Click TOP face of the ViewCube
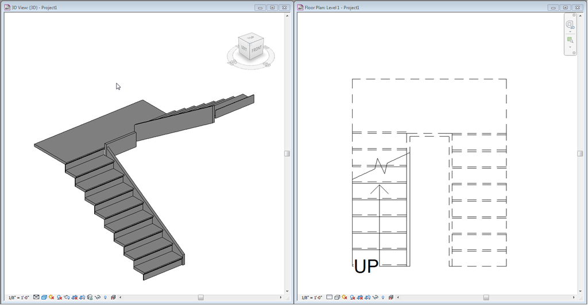This screenshot has height=305, width=588. (x=251, y=37)
